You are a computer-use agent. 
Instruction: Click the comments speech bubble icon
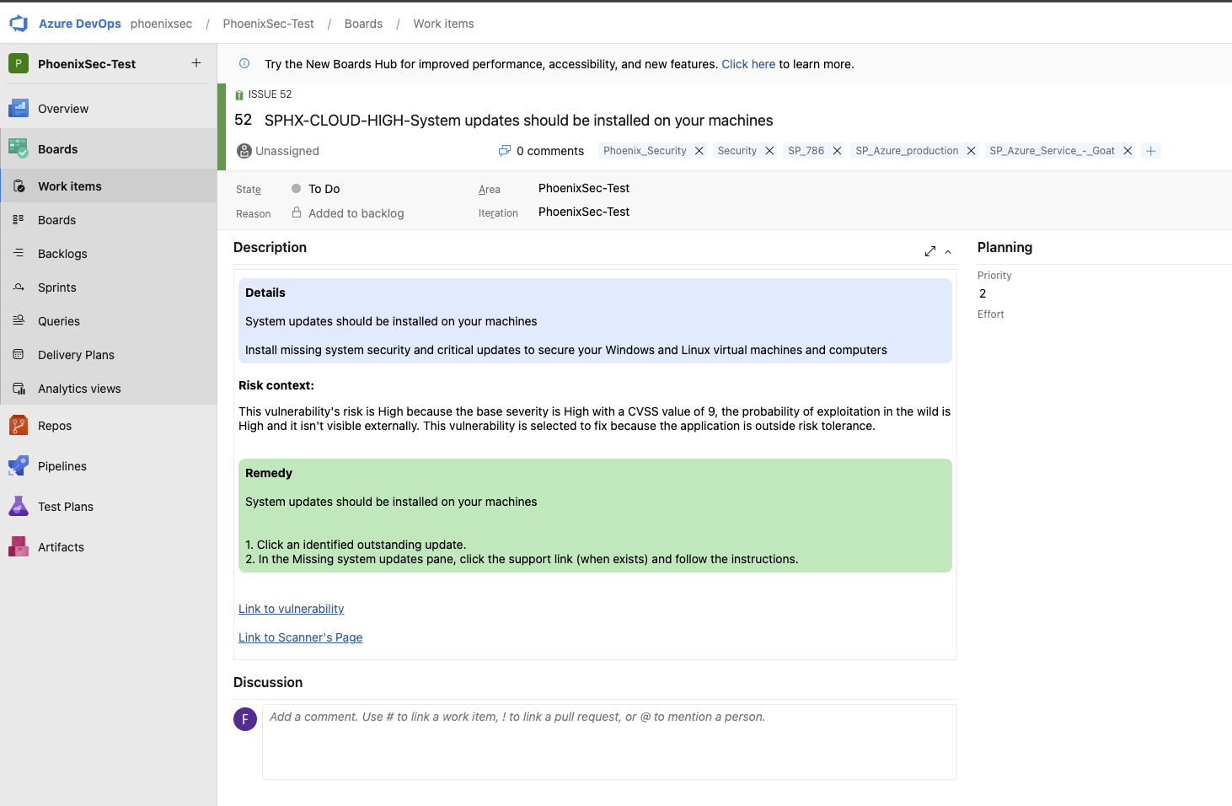point(505,151)
